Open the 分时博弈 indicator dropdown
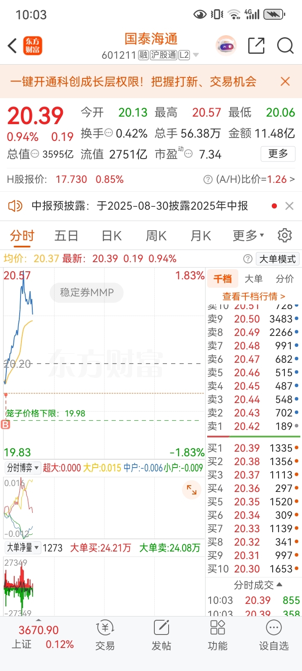The image size is (302, 671). click(23, 468)
